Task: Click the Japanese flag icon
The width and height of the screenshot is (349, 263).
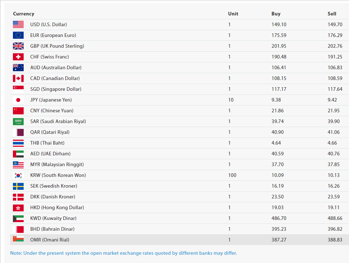Action: [x=18, y=100]
